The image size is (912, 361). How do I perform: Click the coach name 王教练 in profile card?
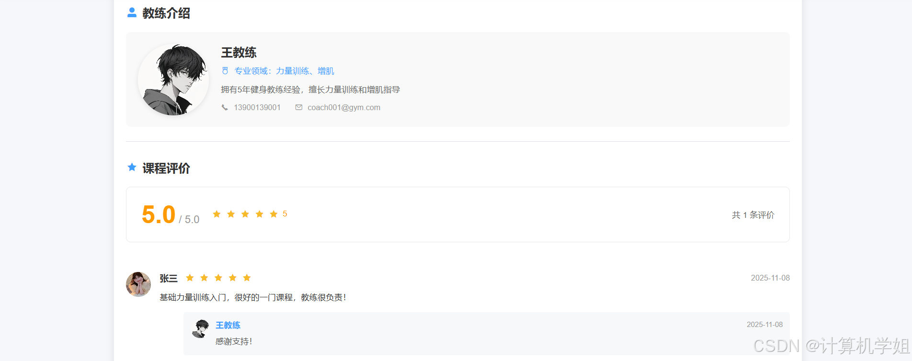click(239, 52)
